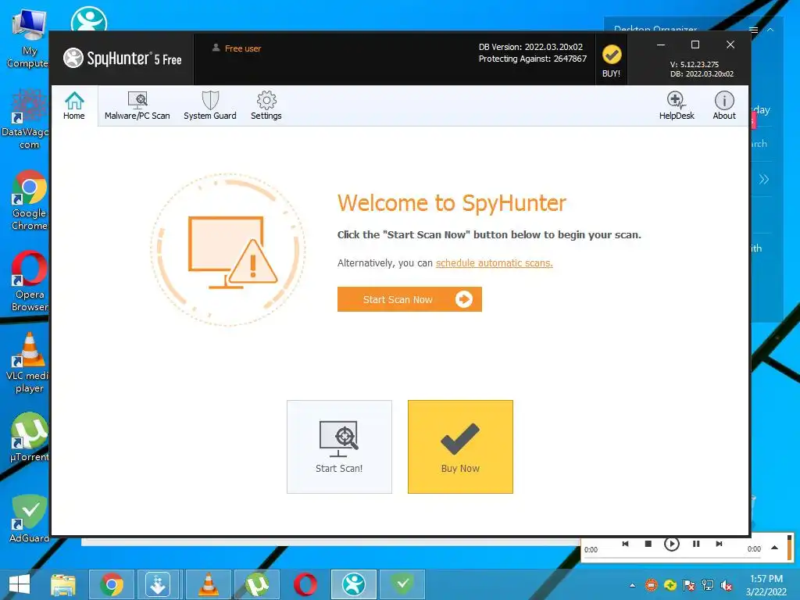800x600 pixels.
Task: Click play in media player widget
Action: tap(671, 545)
